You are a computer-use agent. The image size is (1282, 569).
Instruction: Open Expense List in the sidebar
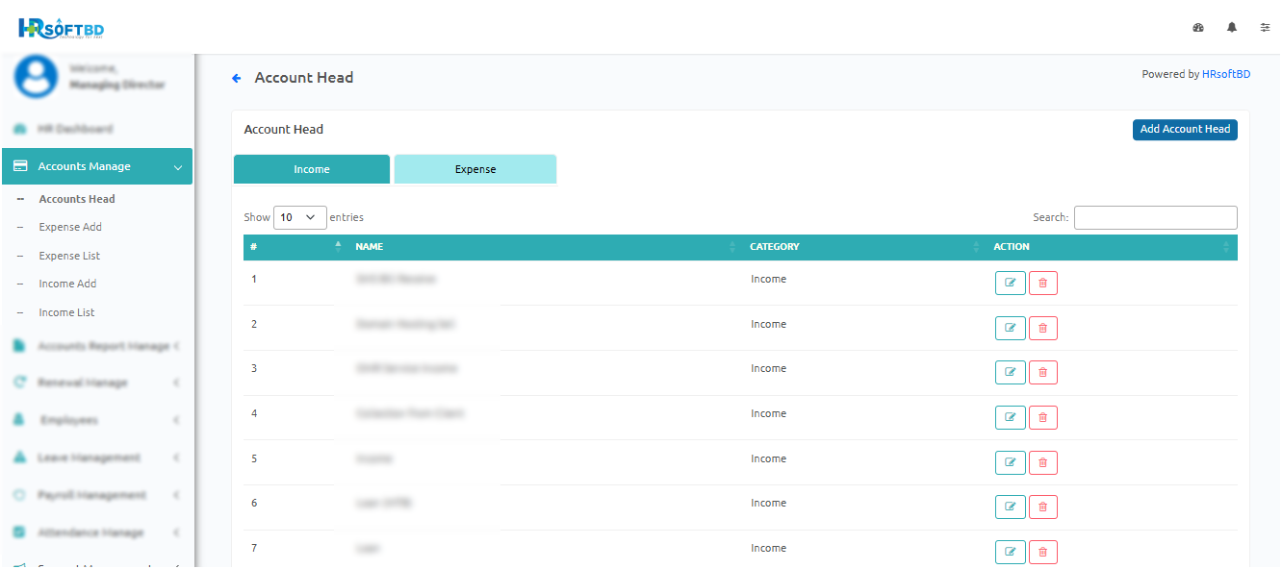(69, 256)
